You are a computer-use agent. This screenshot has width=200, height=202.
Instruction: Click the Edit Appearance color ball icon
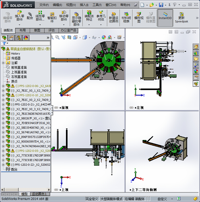(104, 37)
